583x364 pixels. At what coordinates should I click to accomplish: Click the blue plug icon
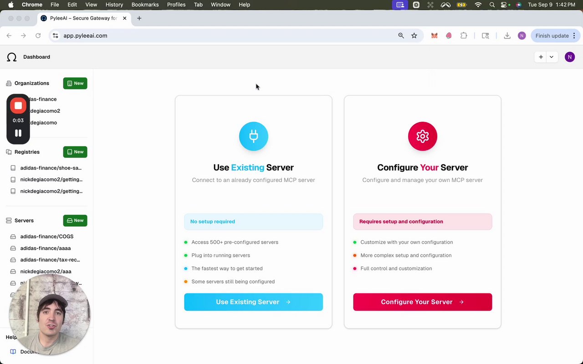254,136
